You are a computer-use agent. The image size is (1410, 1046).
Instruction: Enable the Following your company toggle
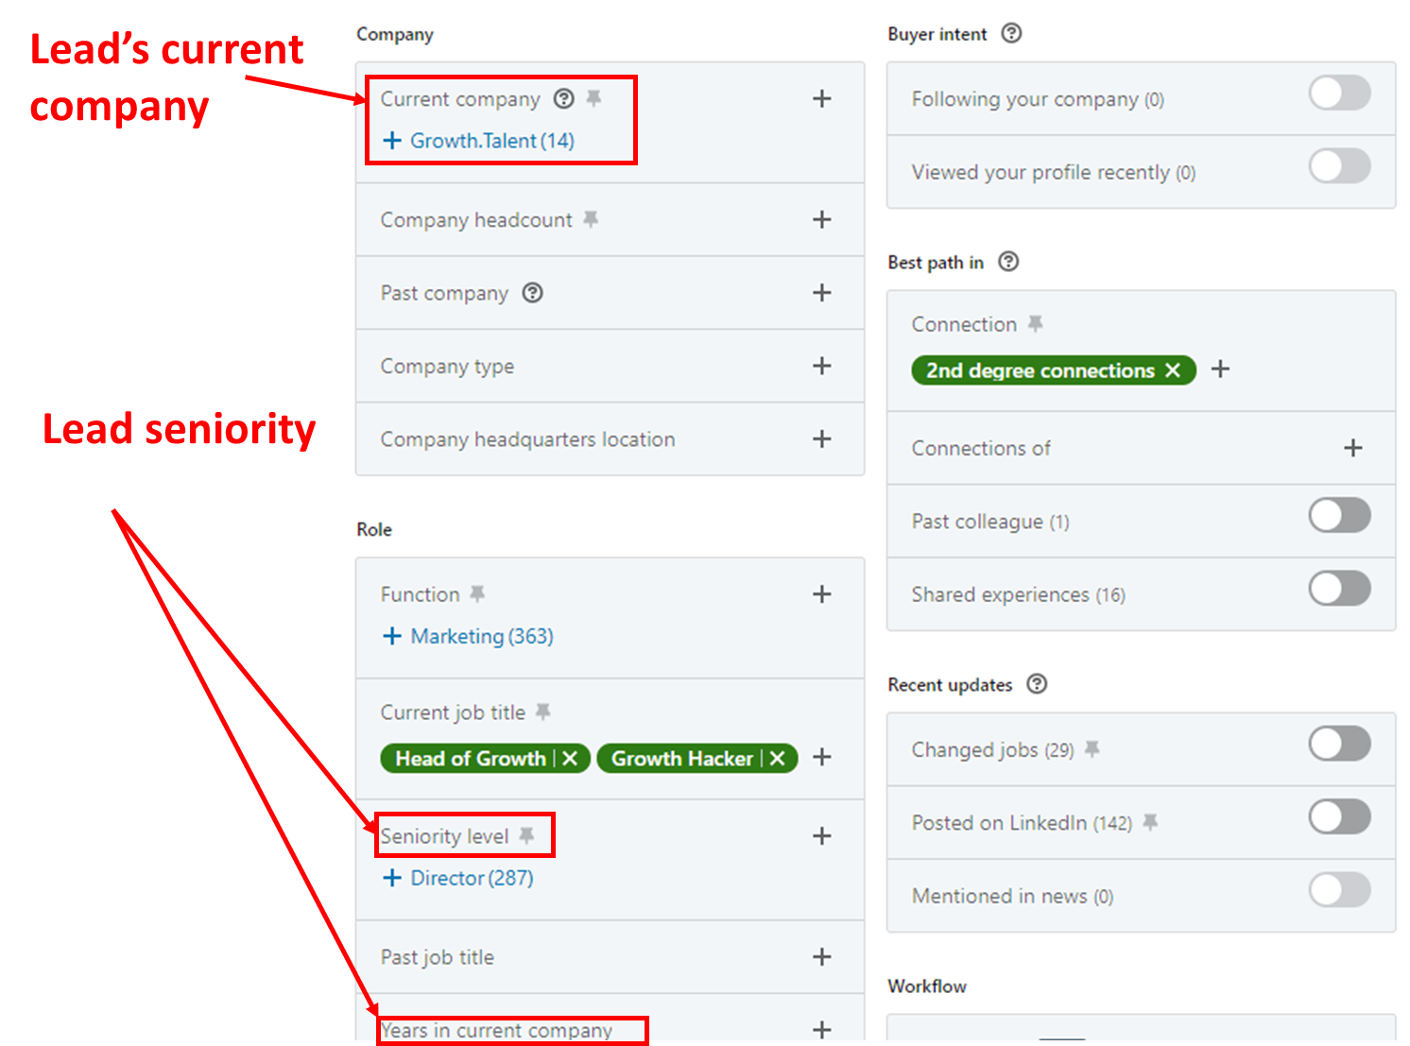[1339, 93]
